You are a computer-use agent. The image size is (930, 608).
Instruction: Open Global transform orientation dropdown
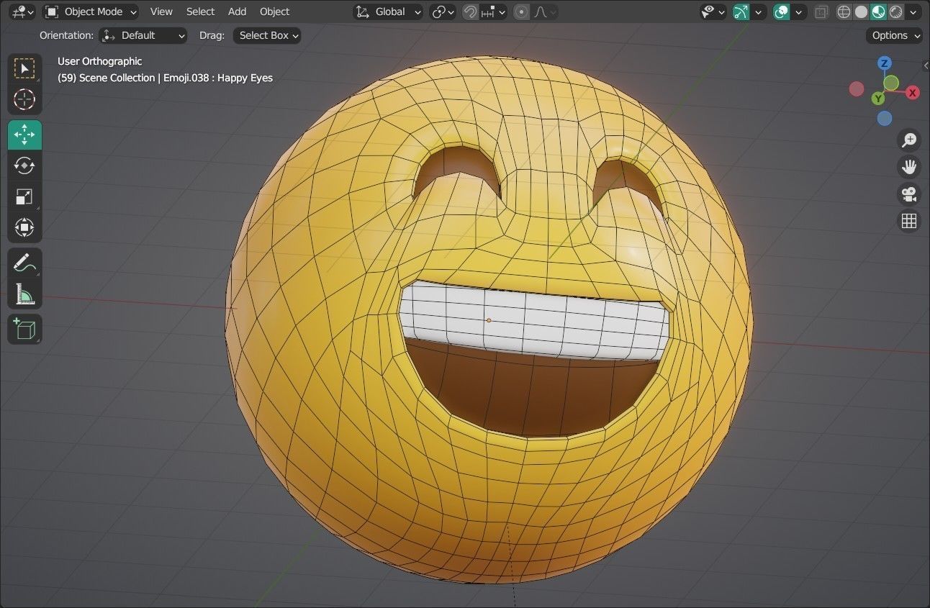389,12
